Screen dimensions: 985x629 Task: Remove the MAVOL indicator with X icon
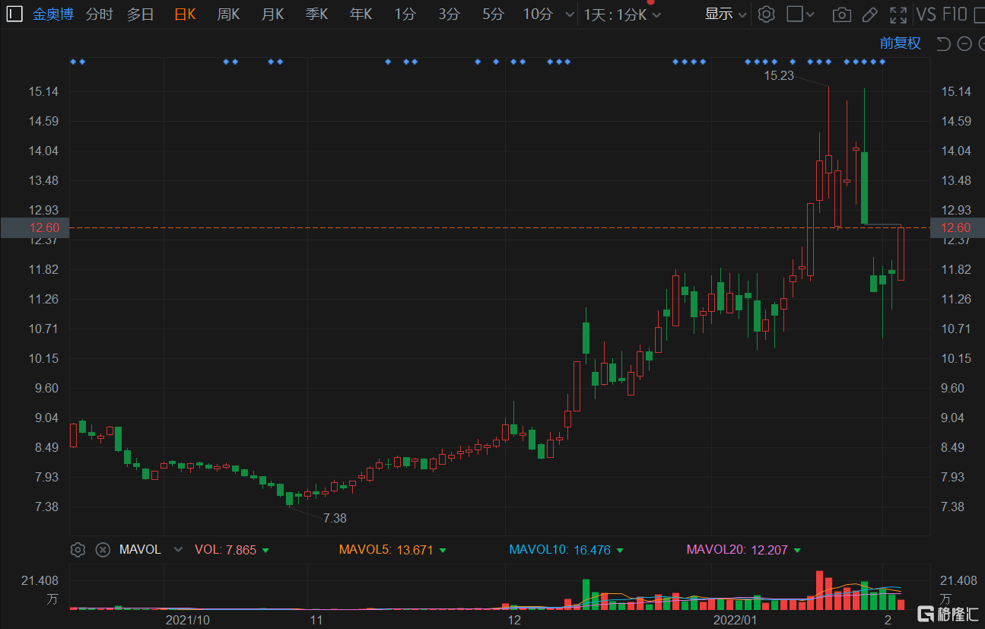click(x=103, y=549)
